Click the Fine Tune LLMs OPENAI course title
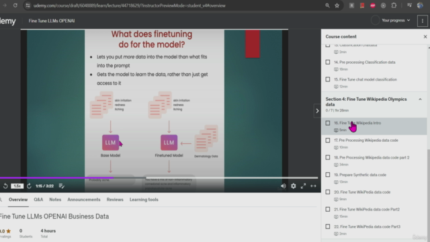 tap(52, 21)
